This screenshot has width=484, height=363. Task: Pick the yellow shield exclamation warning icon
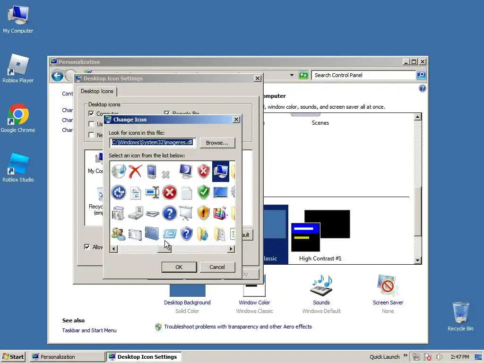pyautogui.click(x=203, y=213)
